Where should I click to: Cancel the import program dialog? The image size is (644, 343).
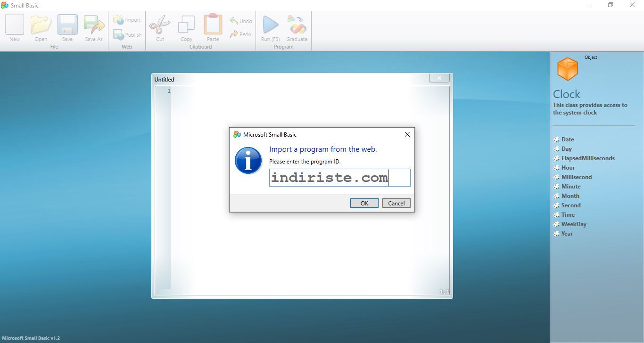(396, 203)
